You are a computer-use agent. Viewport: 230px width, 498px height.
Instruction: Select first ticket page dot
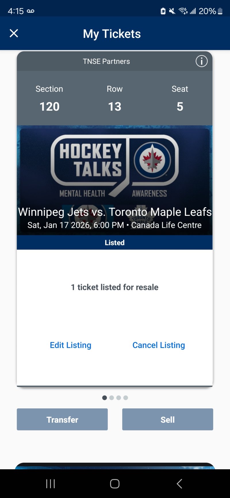(104, 398)
